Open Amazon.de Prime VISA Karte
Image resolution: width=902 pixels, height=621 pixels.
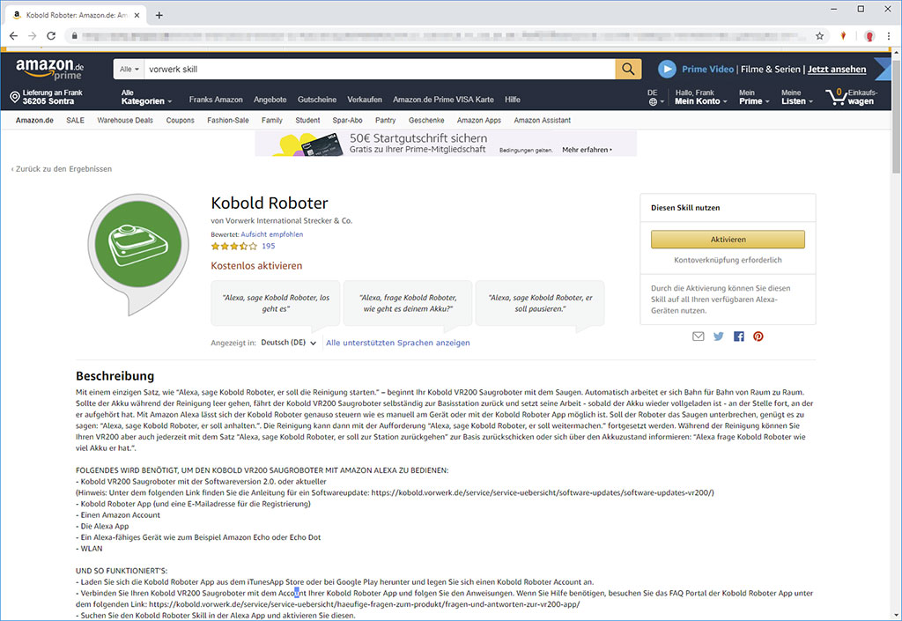pos(444,100)
